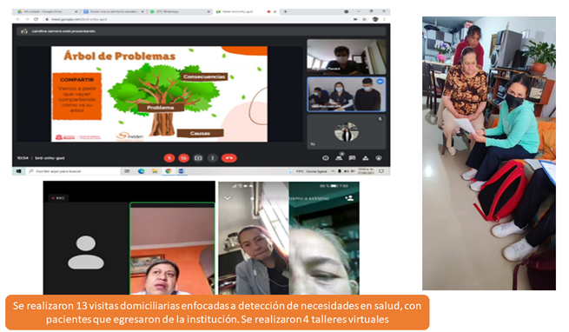Switch to the Google Drive browser tab
This screenshot has width=569, height=332.
click(46, 11)
